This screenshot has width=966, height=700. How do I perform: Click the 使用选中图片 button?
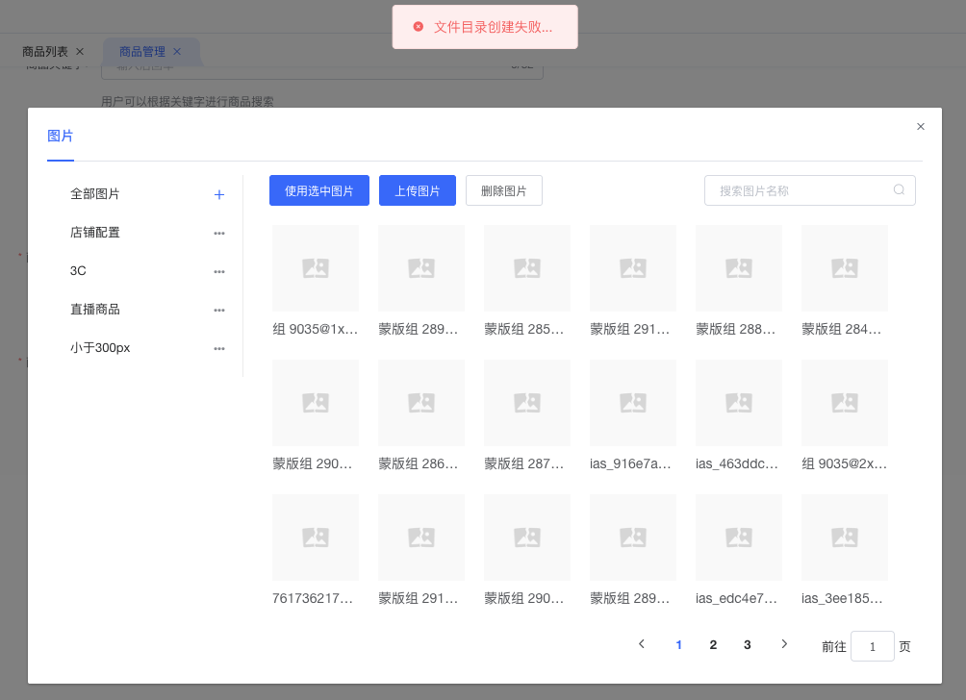(x=319, y=190)
